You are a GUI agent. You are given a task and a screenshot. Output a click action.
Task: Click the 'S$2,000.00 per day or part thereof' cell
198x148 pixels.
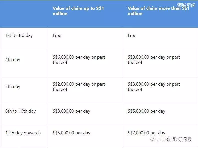pyautogui.click(x=79, y=87)
